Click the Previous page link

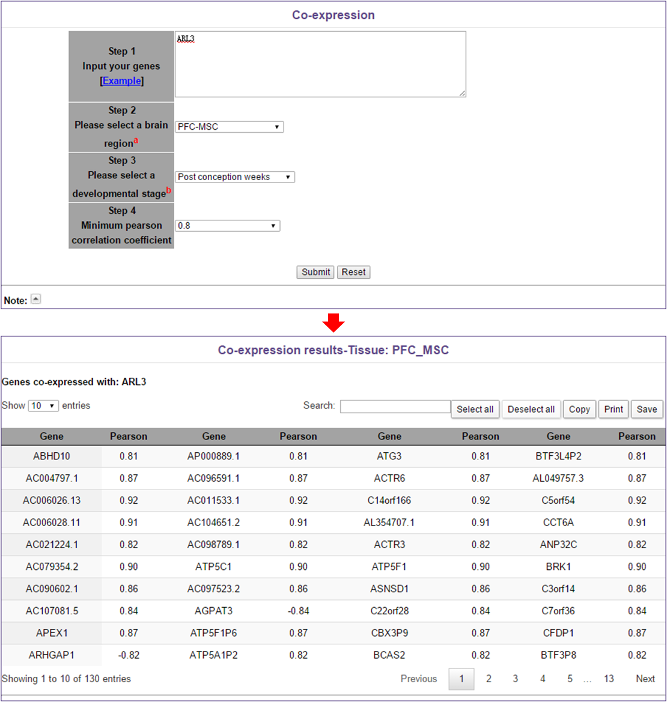[x=418, y=679]
